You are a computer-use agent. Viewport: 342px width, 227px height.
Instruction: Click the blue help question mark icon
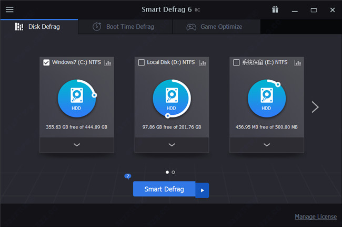[127, 177]
